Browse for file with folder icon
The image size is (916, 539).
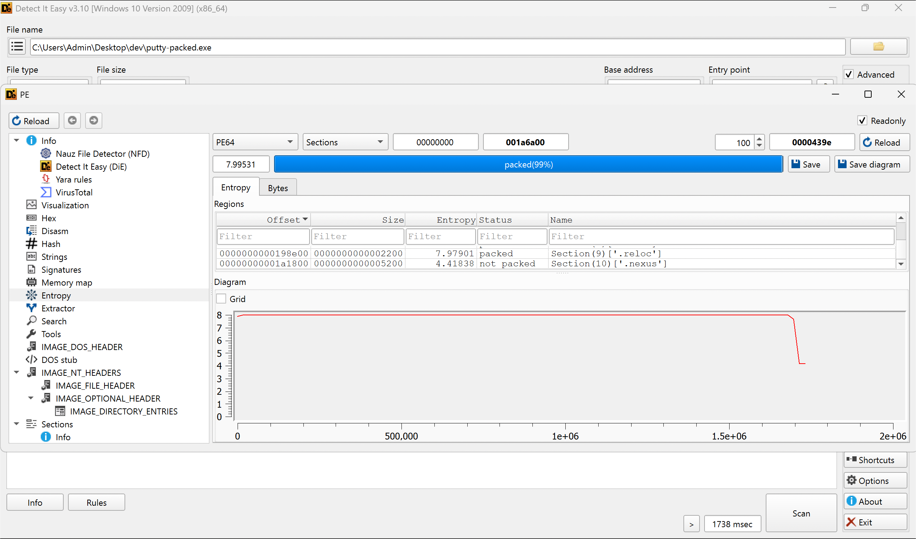pyautogui.click(x=878, y=47)
